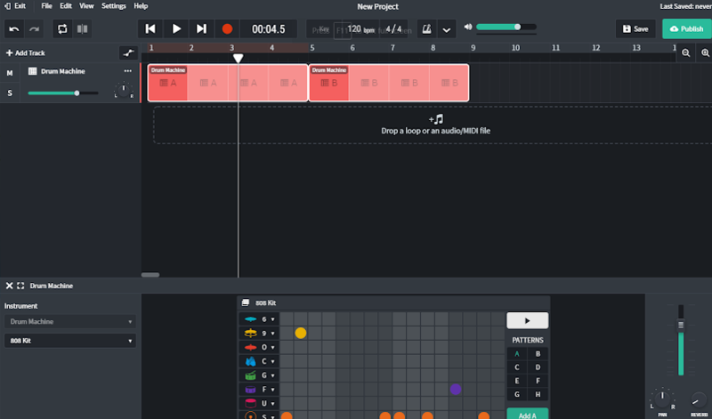Open Drum Machine track options menu

(x=127, y=71)
